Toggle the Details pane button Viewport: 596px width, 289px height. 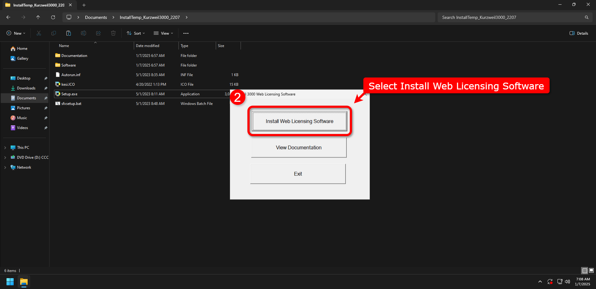coord(579,33)
